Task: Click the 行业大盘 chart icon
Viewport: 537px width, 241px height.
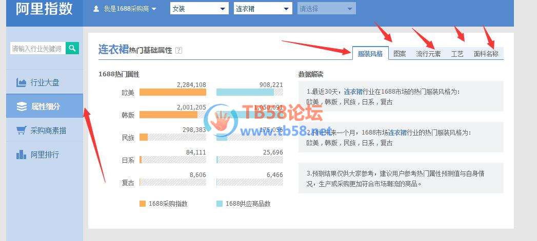Action: [21, 82]
